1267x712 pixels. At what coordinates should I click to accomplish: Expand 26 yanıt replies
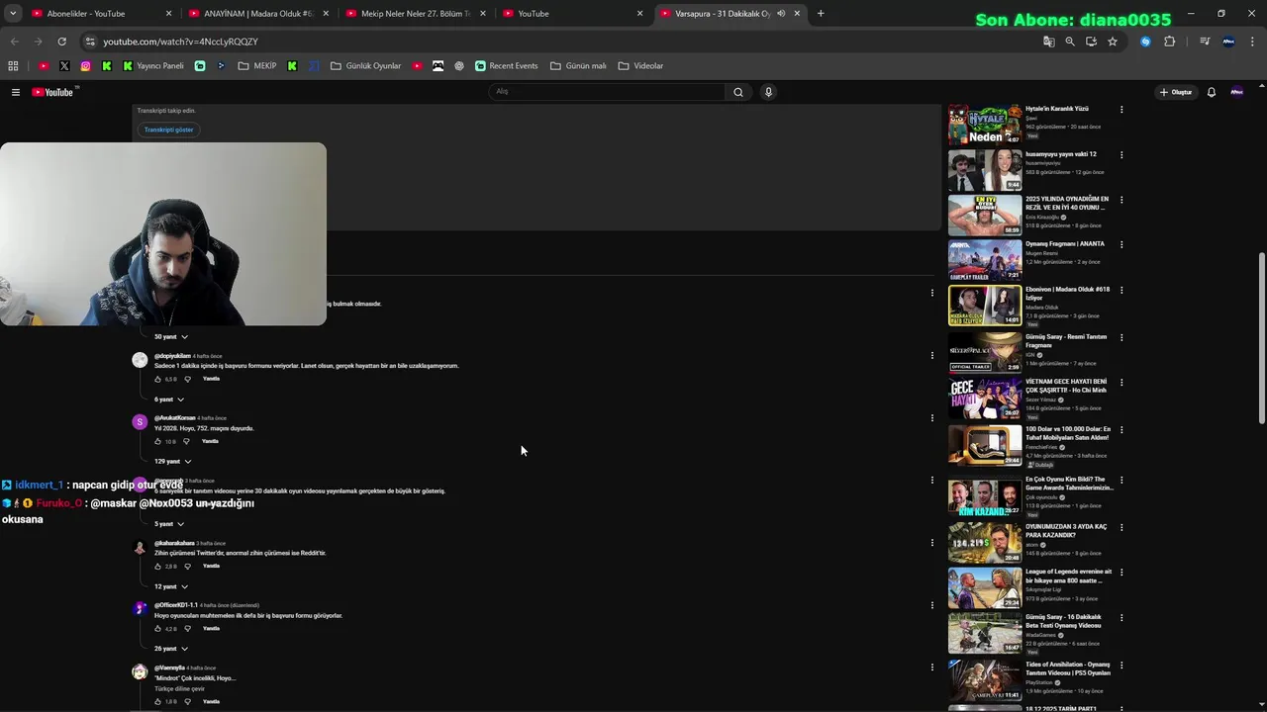point(170,649)
